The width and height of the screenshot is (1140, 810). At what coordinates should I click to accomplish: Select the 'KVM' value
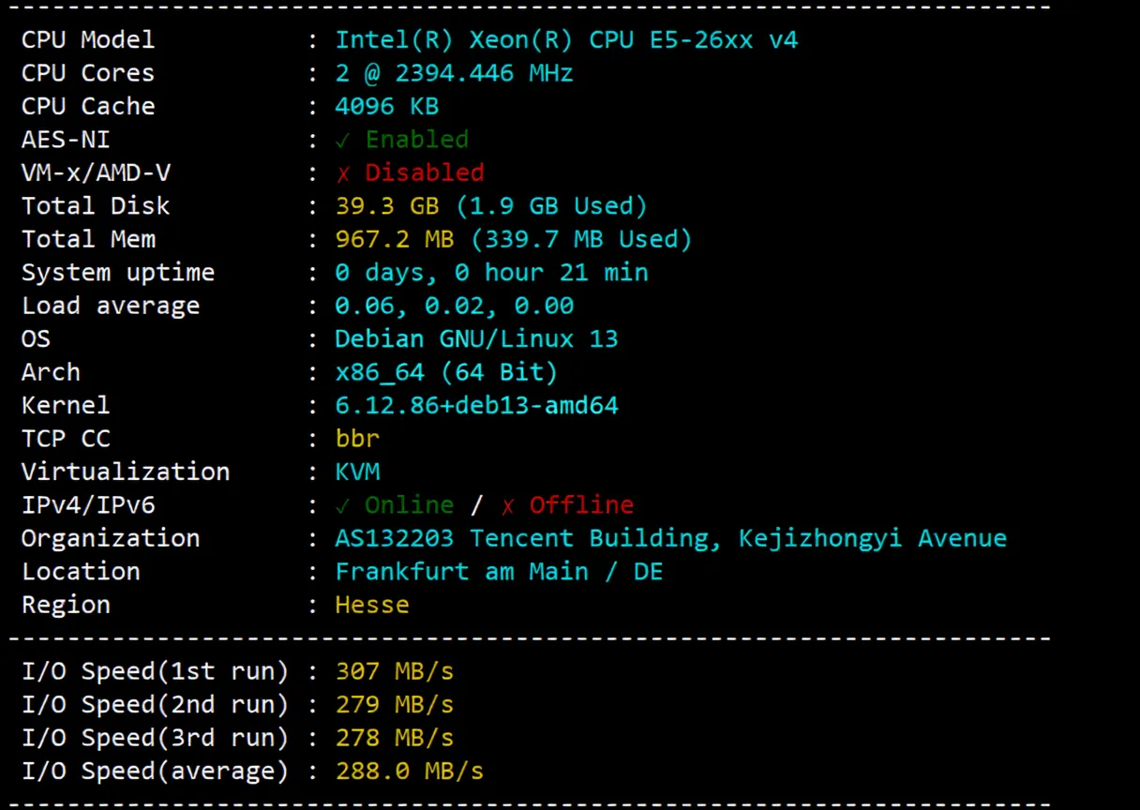tap(357, 472)
